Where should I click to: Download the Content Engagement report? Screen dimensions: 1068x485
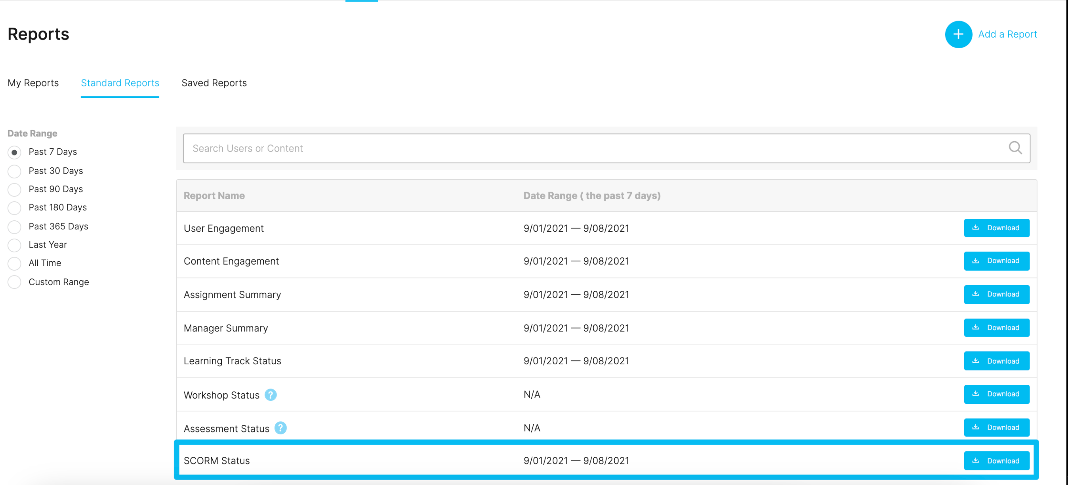pos(996,261)
